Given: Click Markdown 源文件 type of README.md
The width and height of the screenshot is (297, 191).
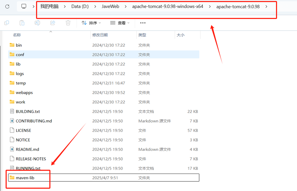Looking at the screenshot, I should pyautogui.click(x=155, y=149).
